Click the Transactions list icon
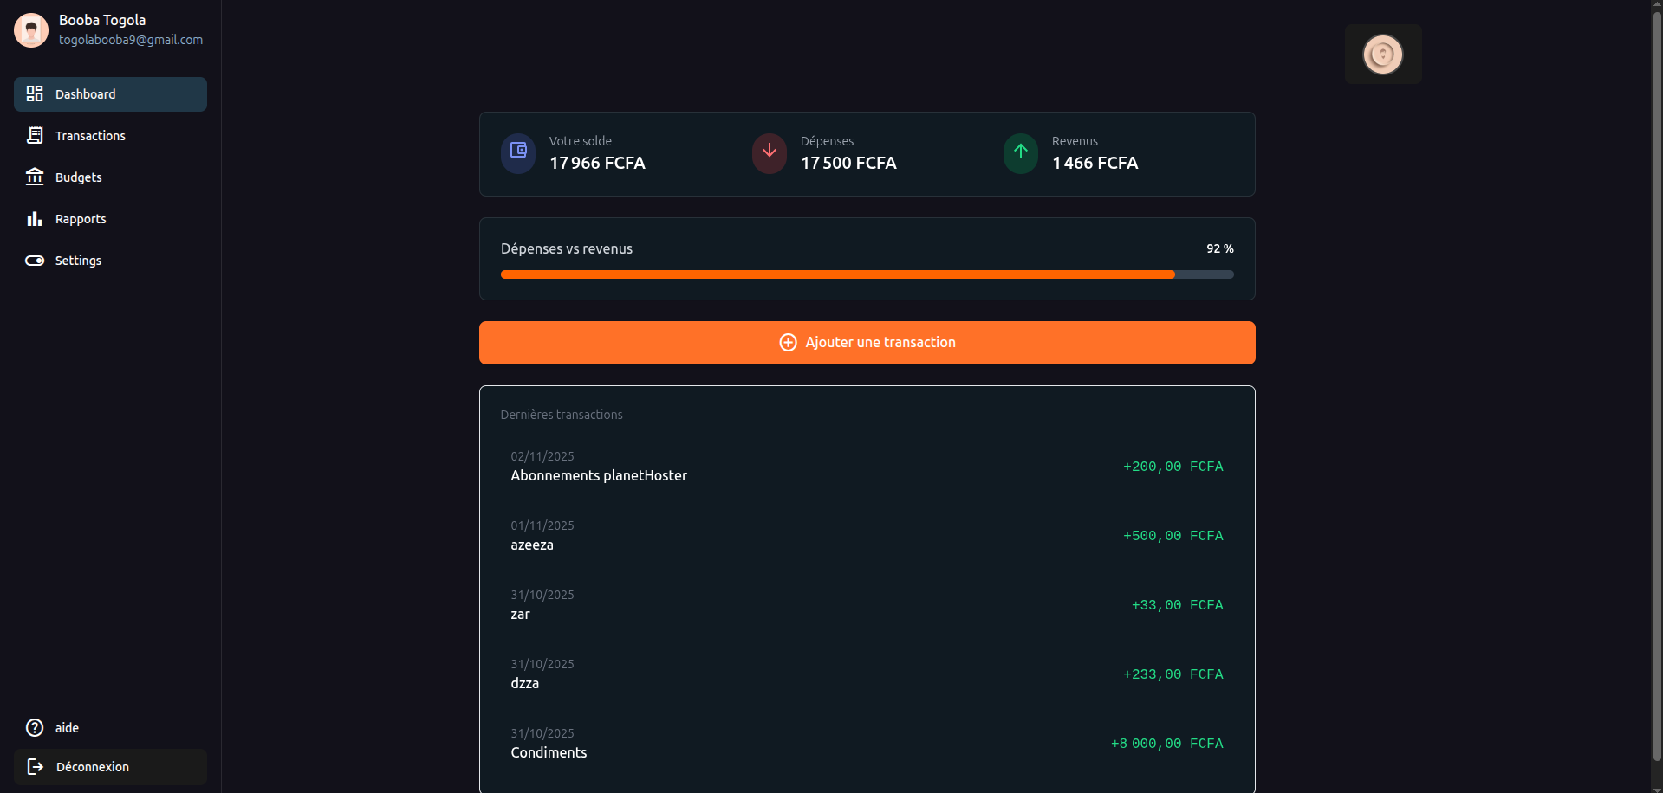This screenshot has width=1663, height=793. (35, 135)
